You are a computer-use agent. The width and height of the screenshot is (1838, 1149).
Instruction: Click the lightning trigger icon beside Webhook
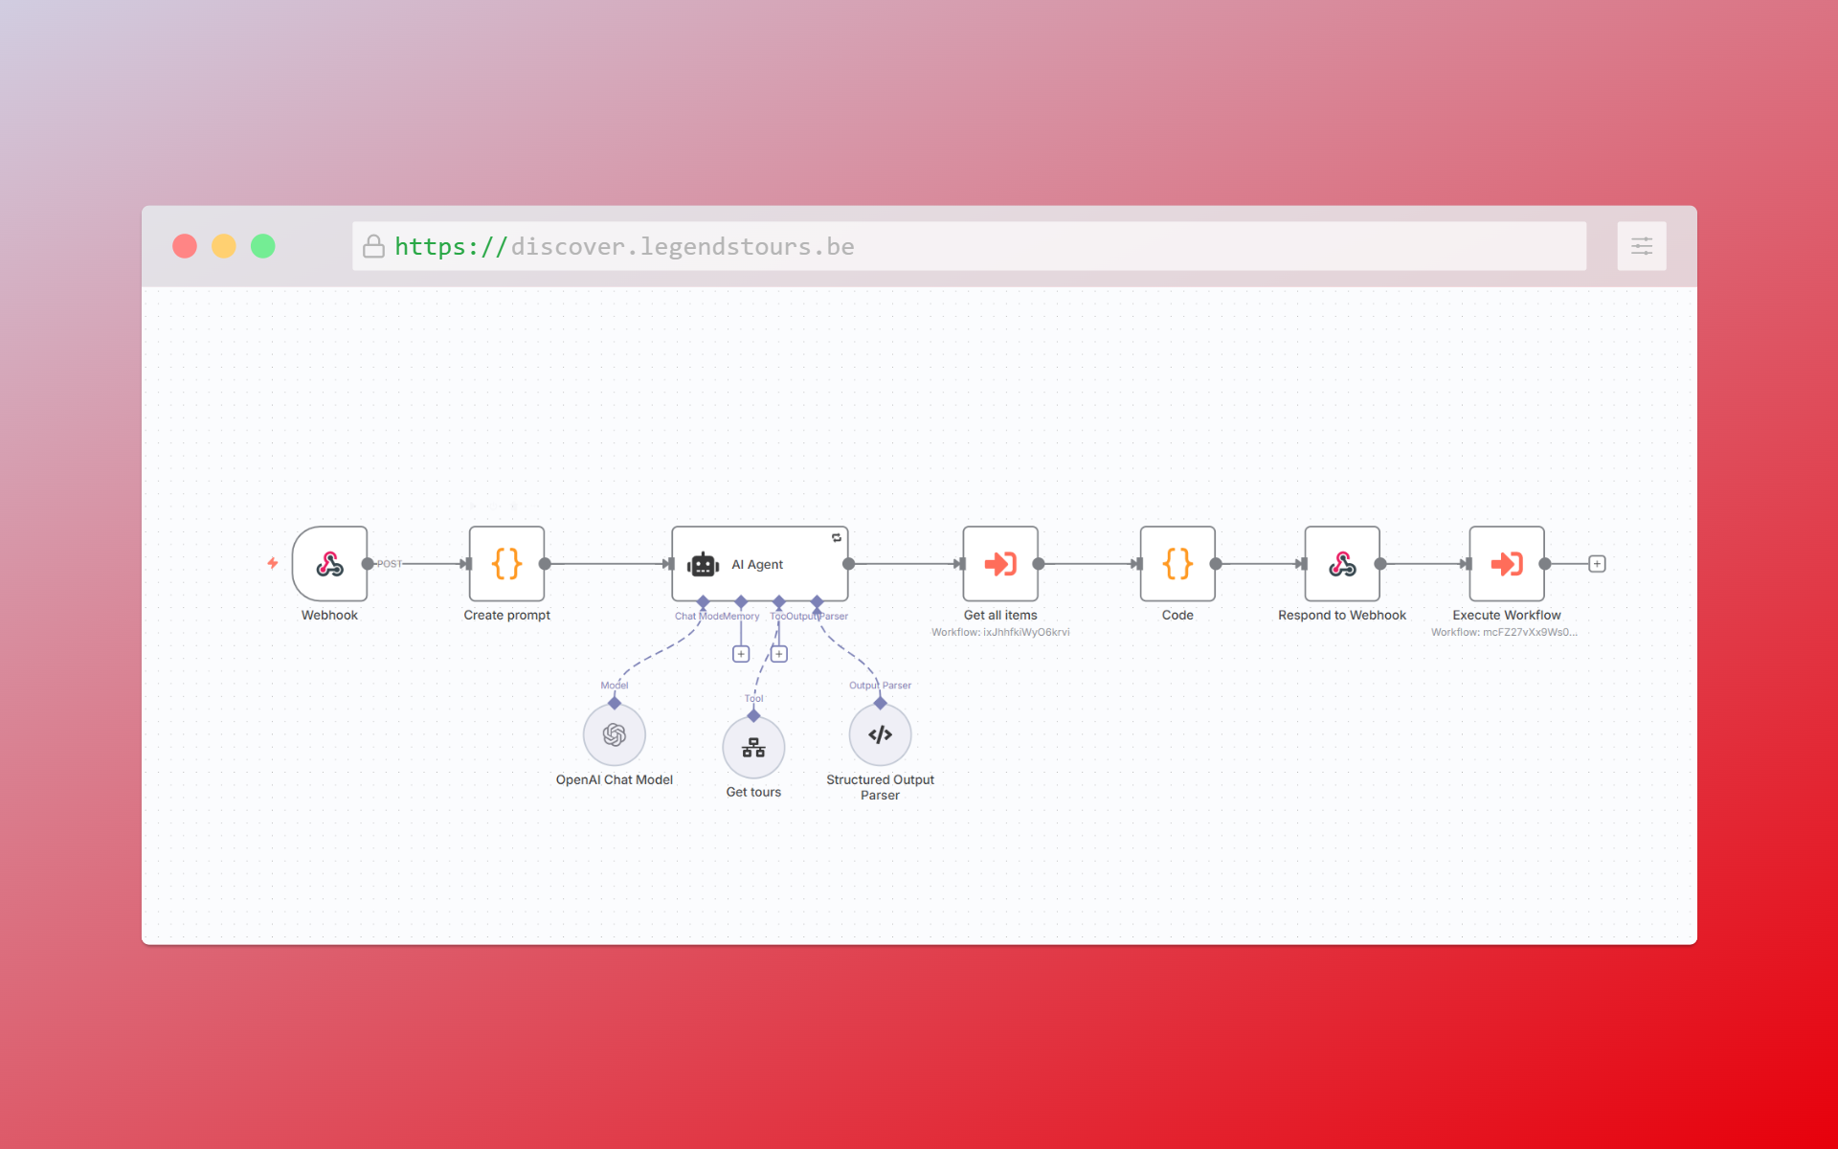pos(273,563)
